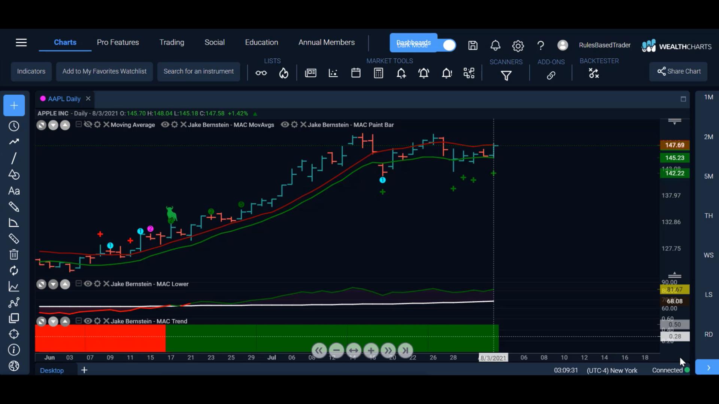Open the news feed market tool
Image resolution: width=719 pixels, height=404 pixels.
tap(310, 73)
